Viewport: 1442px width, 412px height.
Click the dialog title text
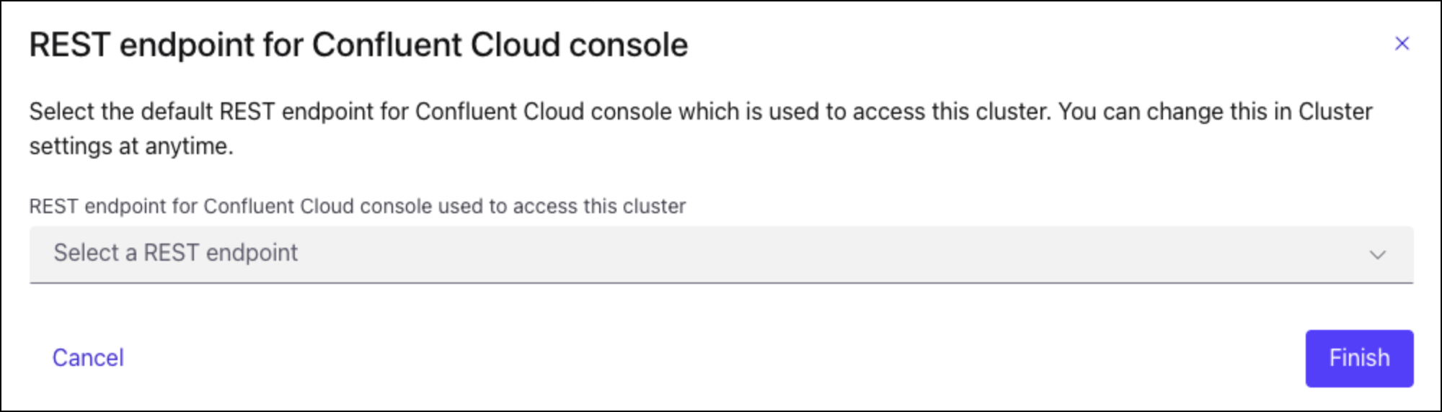(358, 45)
